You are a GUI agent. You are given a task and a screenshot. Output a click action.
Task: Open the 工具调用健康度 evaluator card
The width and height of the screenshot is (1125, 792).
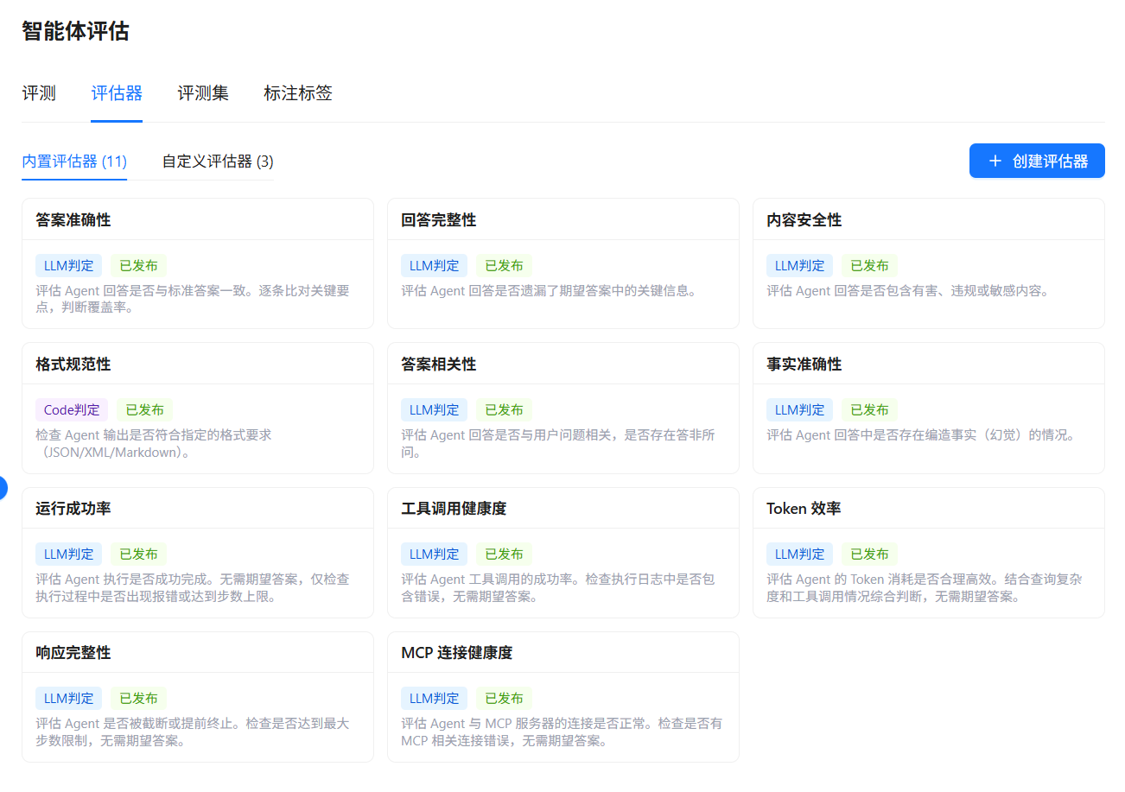[563, 553]
